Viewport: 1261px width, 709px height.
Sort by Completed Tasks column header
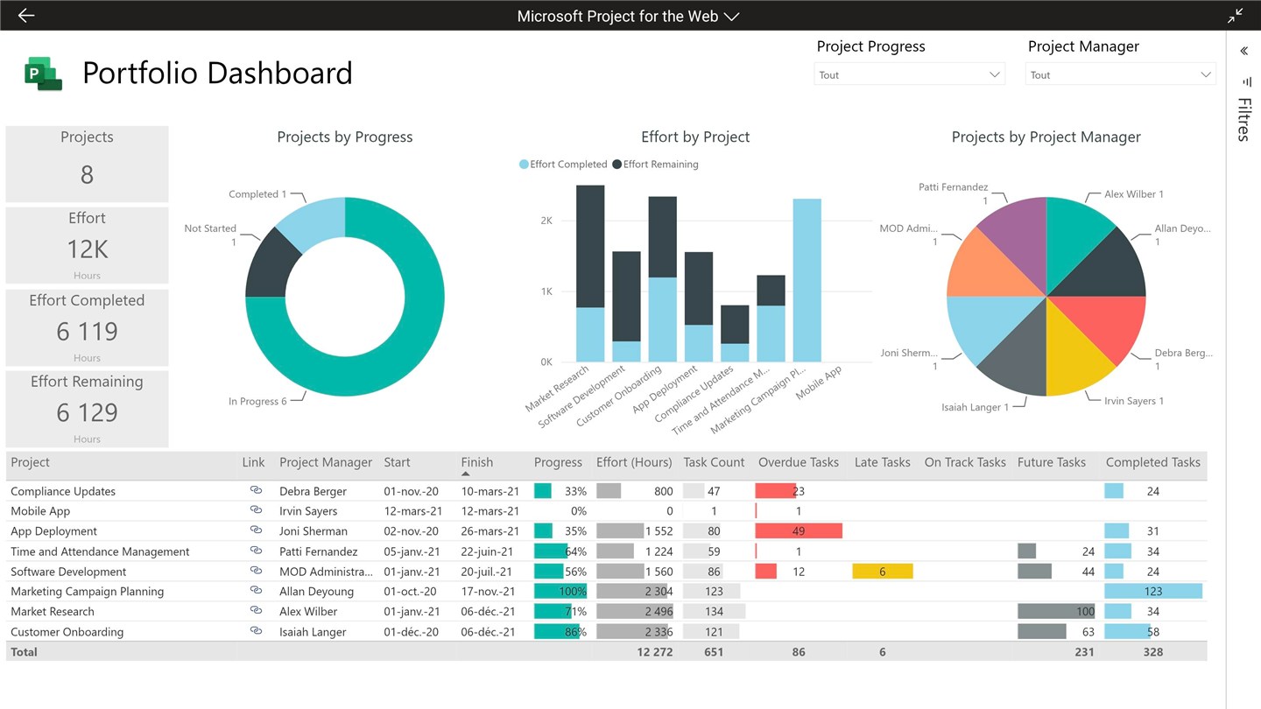point(1153,462)
